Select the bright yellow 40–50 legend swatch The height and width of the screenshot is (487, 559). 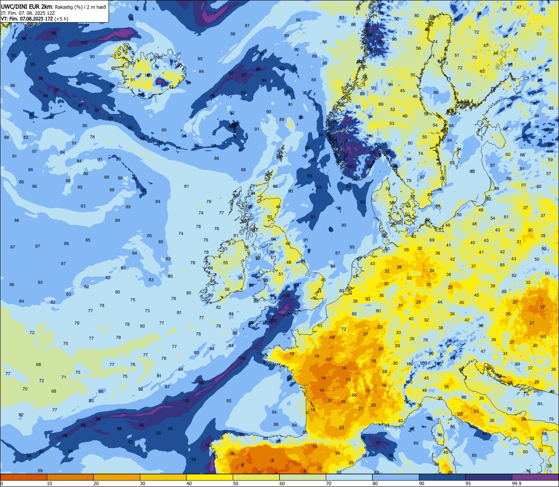[210, 477]
